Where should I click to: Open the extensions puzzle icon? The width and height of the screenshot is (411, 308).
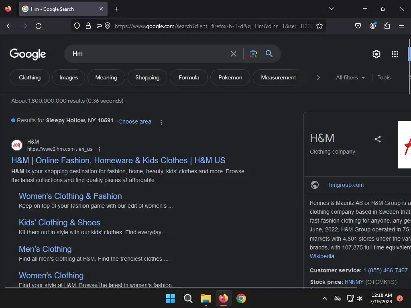[387, 26]
